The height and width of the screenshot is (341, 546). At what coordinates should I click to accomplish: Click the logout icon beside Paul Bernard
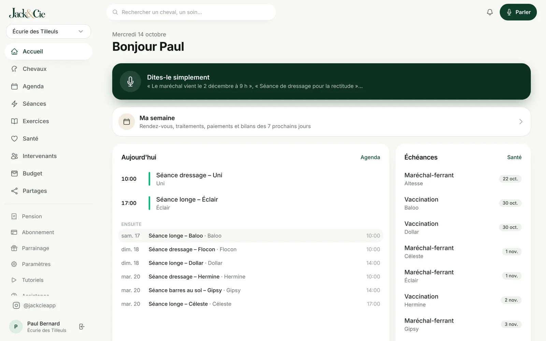[x=82, y=327]
